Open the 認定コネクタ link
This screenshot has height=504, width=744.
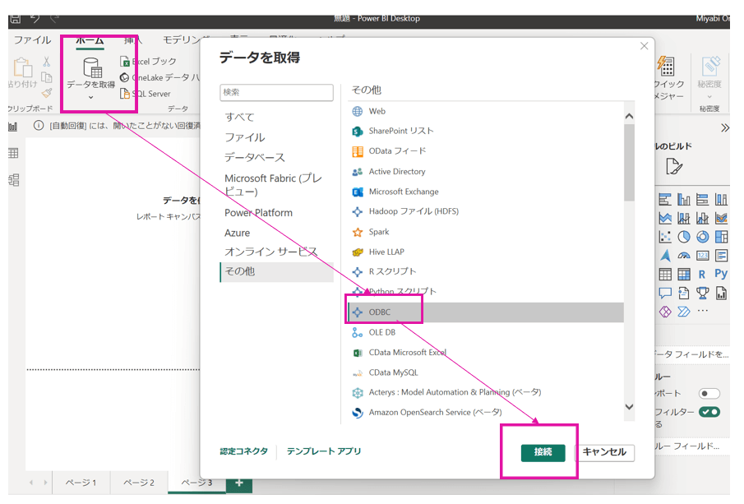pos(244,451)
